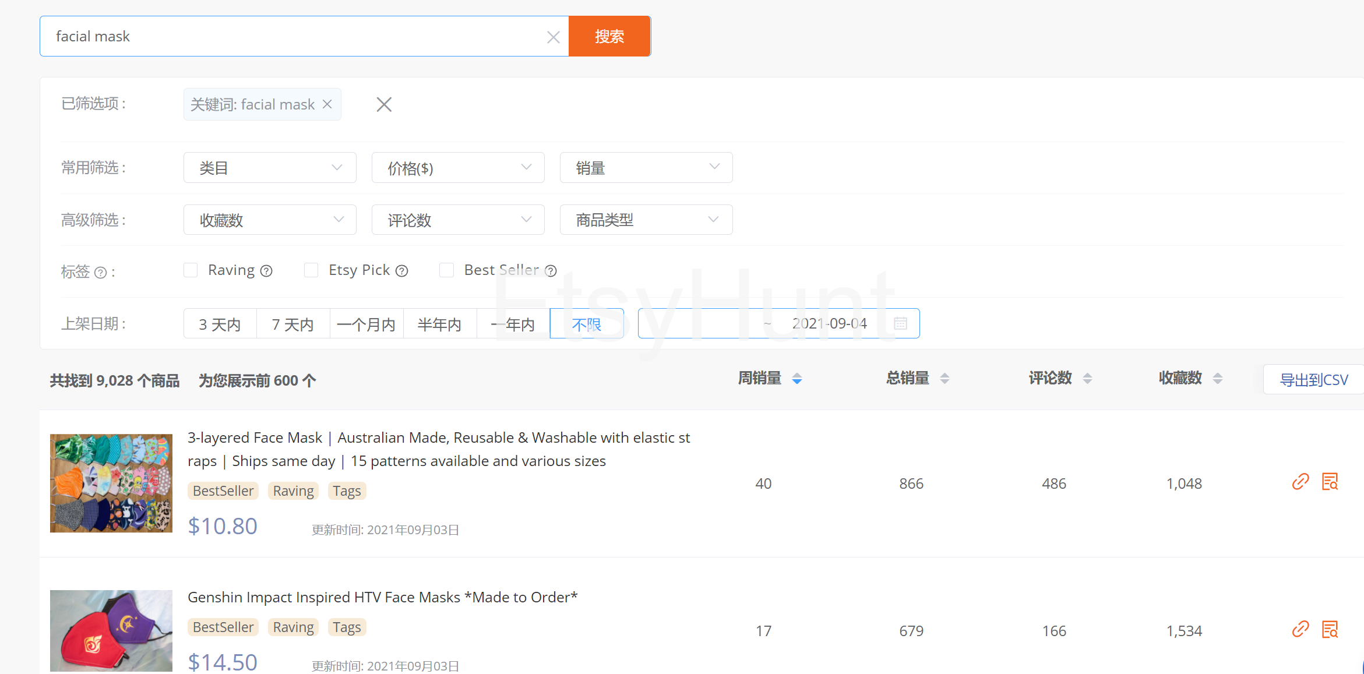Screen dimensions: 1364x674
Task: Click total sales value 866
Action: pos(911,484)
